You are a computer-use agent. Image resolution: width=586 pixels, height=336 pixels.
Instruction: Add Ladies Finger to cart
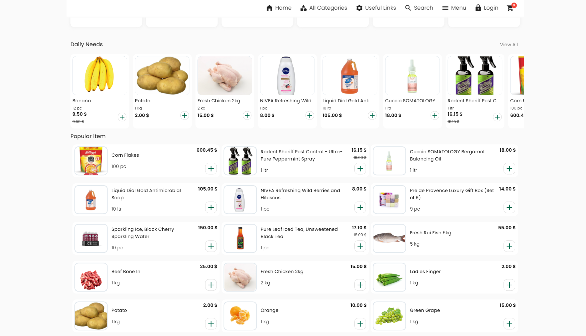509,285
